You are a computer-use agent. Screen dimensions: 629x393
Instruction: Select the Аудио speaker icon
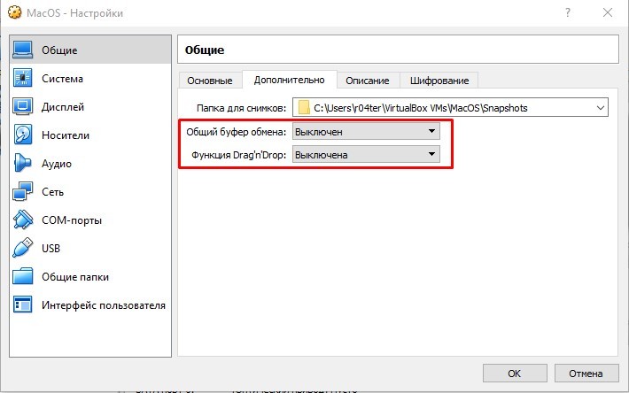coord(23,164)
